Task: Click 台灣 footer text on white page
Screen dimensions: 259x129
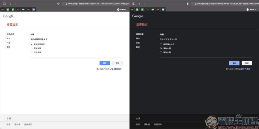Action: coord(9,119)
